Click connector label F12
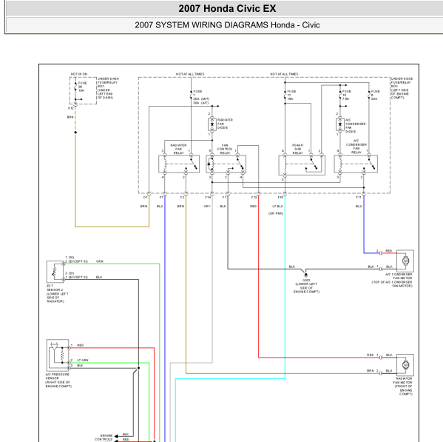 [x=254, y=198]
